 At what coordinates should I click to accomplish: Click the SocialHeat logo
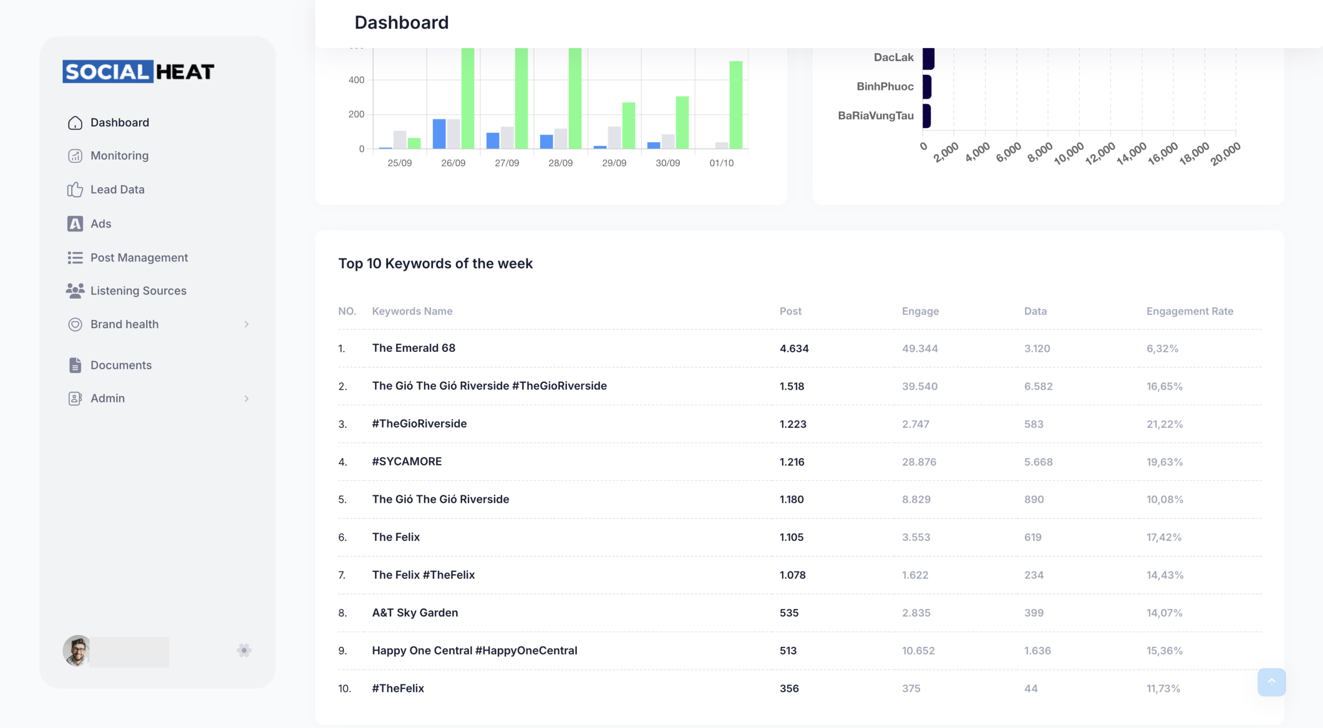(x=139, y=72)
